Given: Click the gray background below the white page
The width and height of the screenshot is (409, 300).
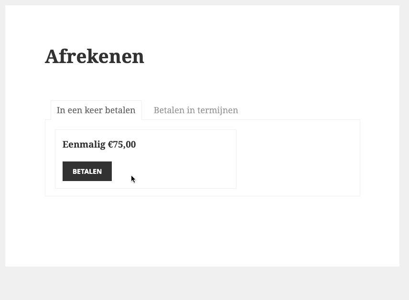Looking at the screenshot, I should [204, 284].
